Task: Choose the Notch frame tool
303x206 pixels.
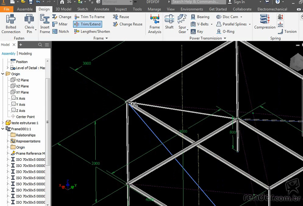Action: coord(61,31)
